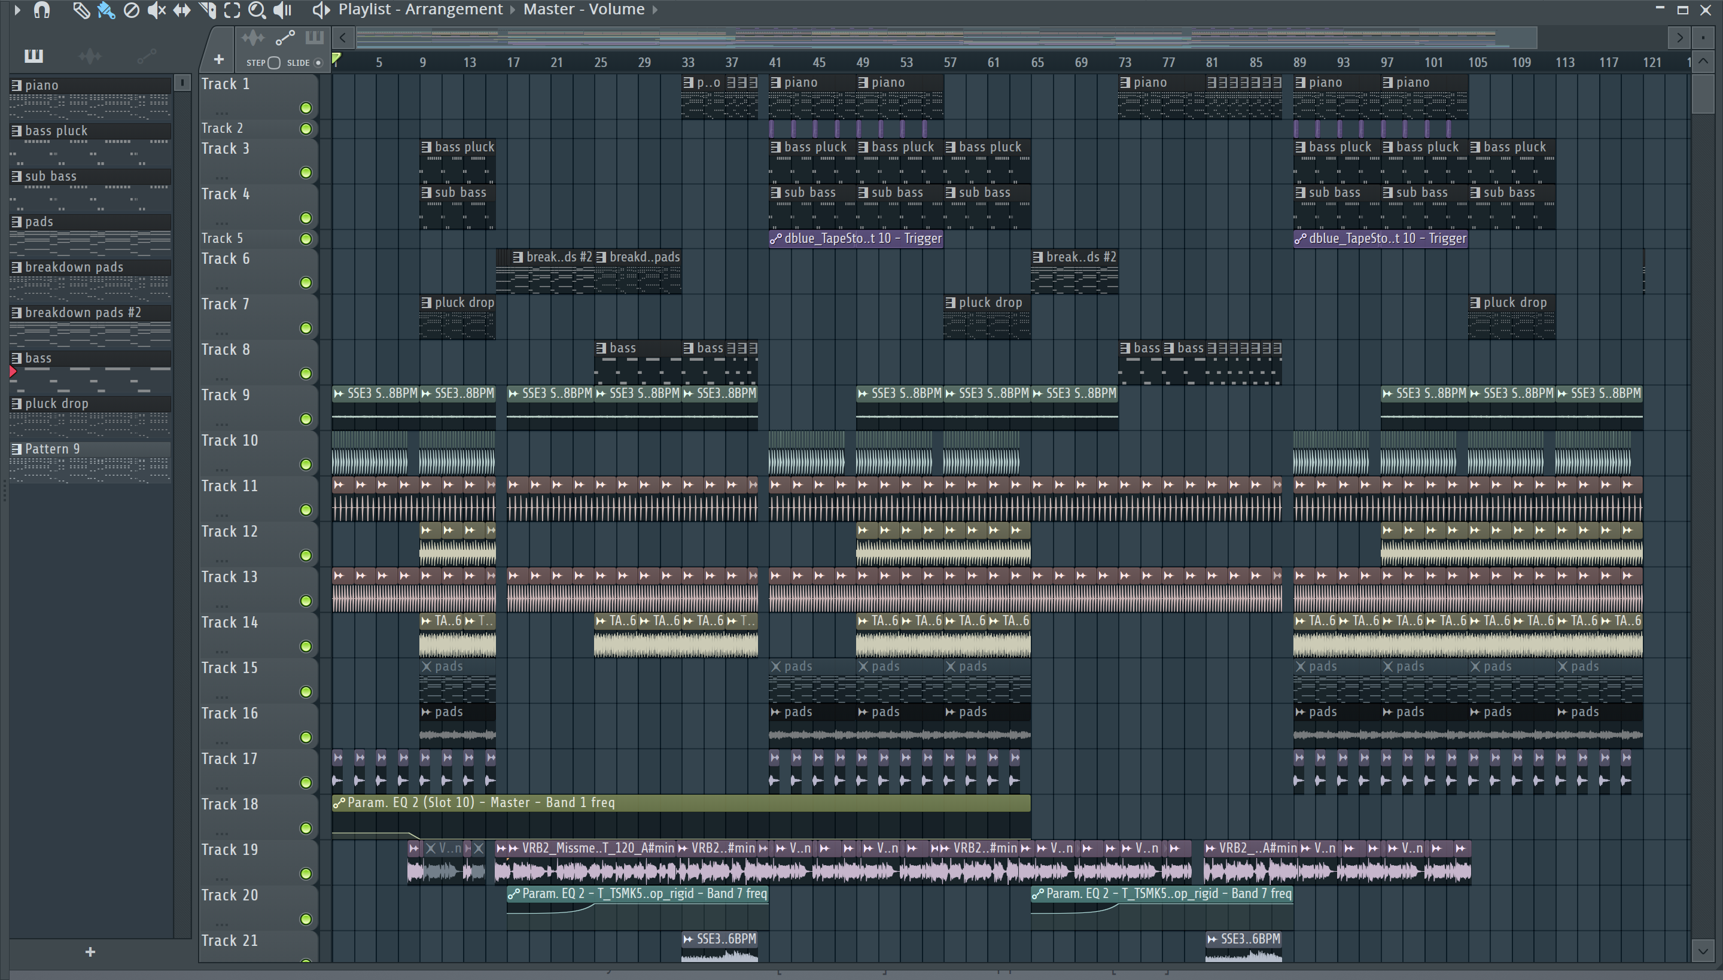Click the picker panel scroll handle

[x=182, y=83]
